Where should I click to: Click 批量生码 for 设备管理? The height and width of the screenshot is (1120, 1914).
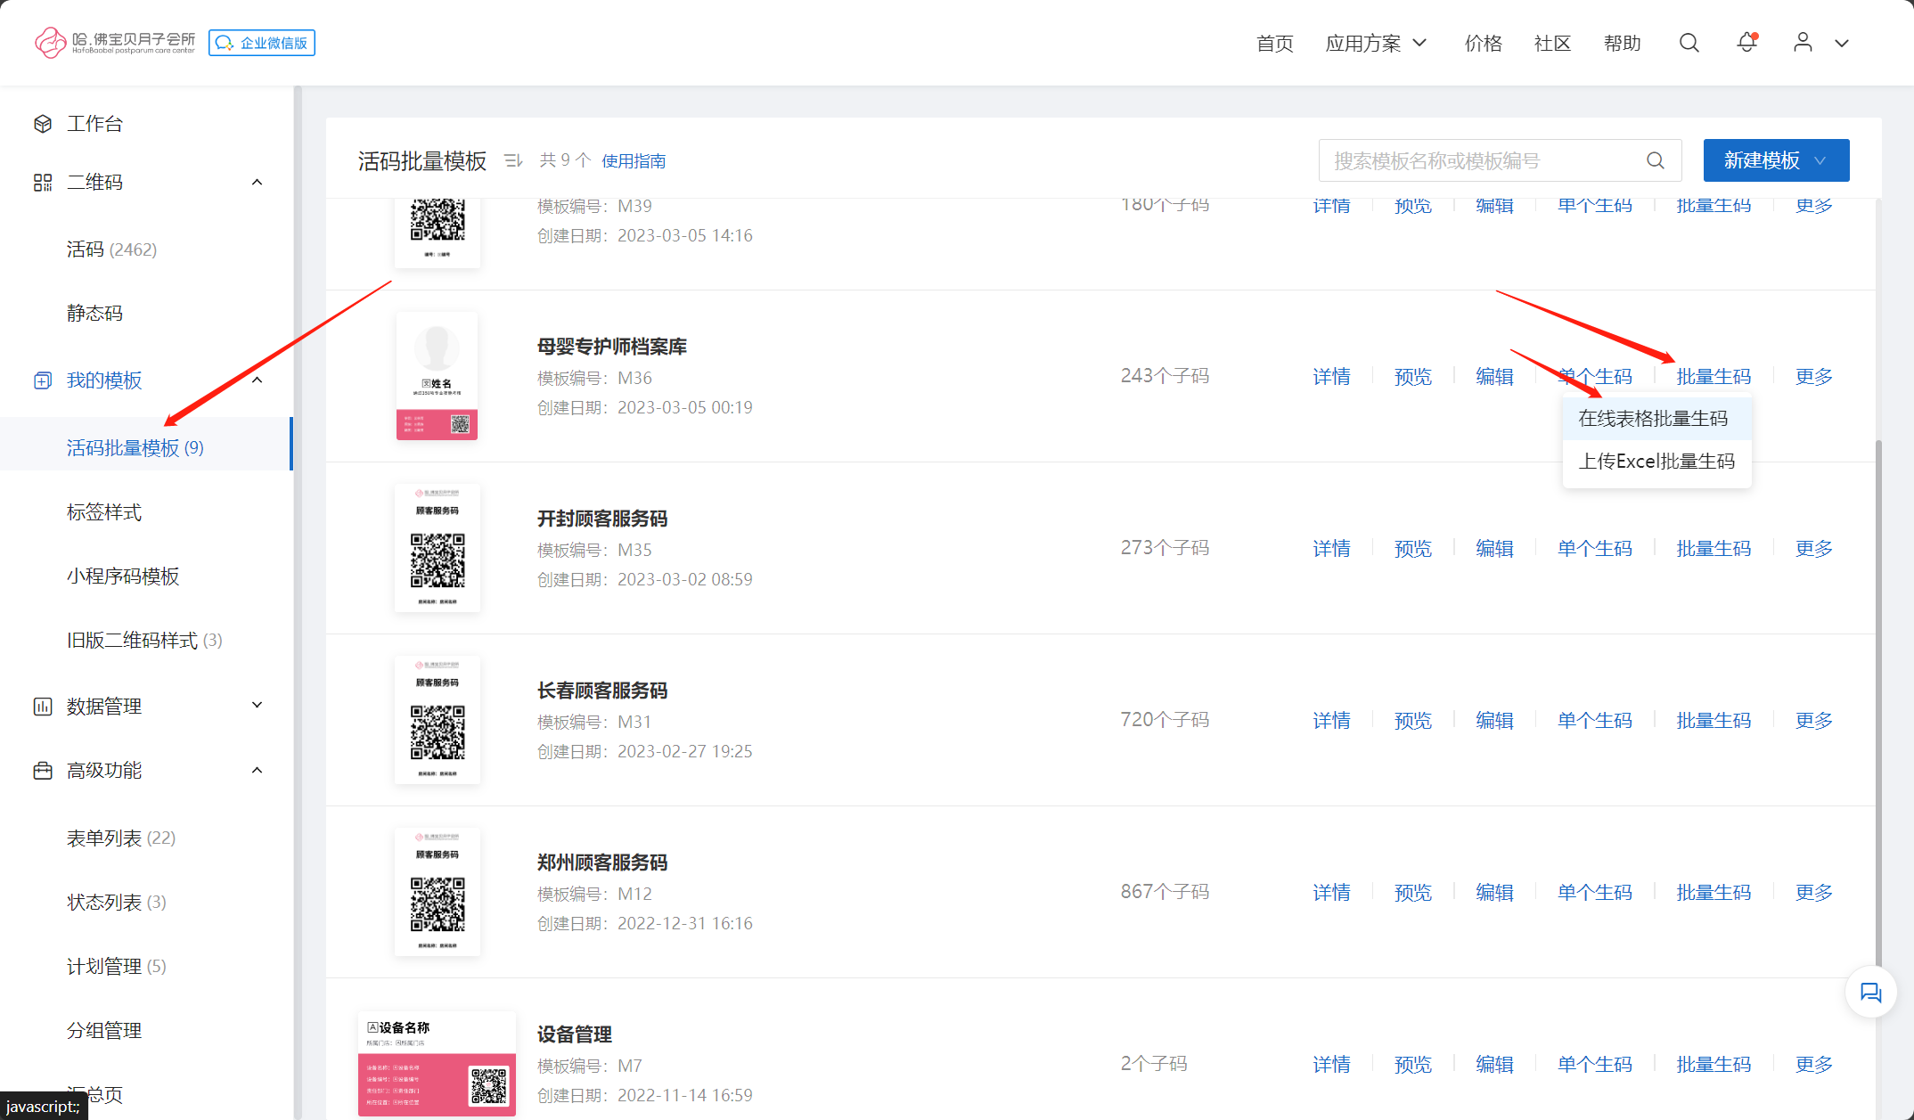(1714, 1065)
